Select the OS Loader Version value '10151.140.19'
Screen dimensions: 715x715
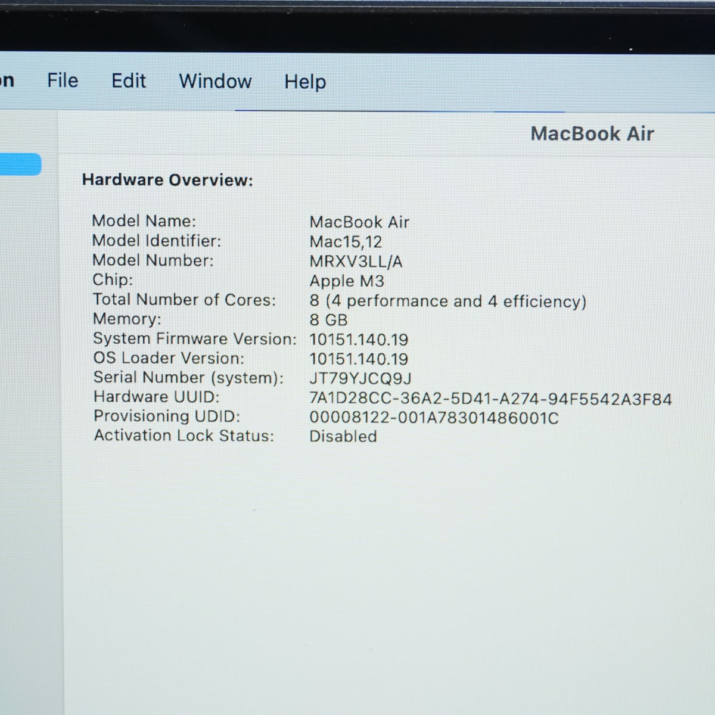point(359,359)
